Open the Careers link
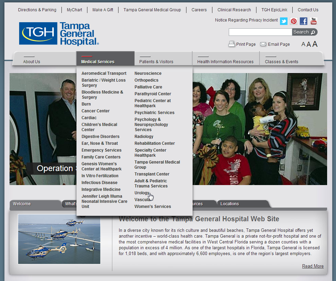 199,10
